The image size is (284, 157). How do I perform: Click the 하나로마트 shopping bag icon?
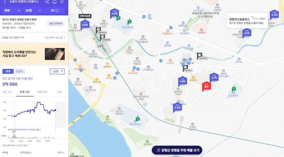[x=199, y=55]
